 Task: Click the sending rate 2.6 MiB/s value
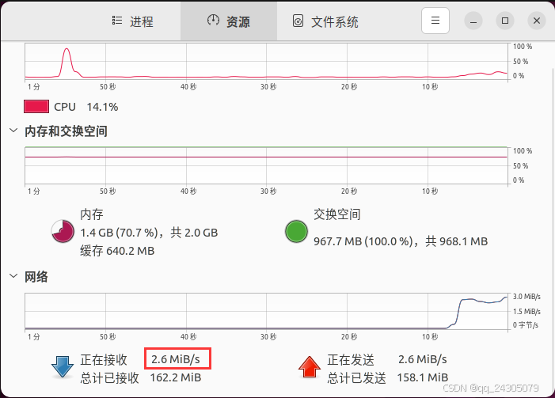click(423, 359)
